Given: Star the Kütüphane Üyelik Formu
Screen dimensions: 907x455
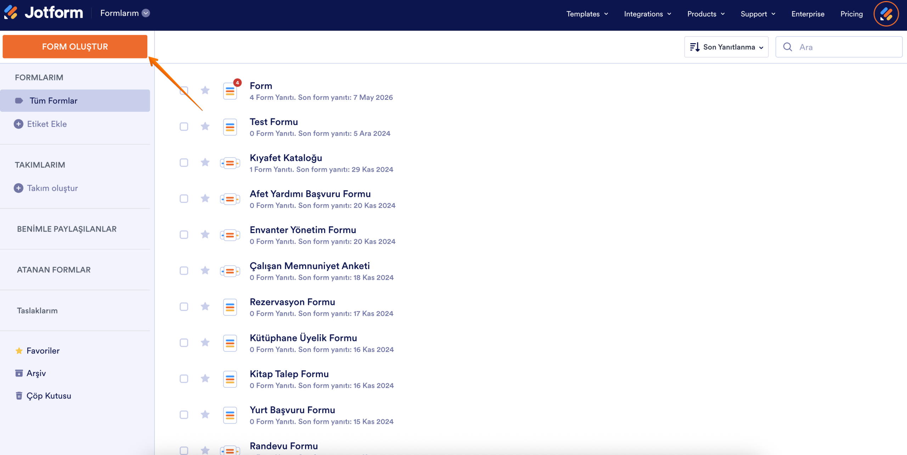Looking at the screenshot, I should coord(205,342).
